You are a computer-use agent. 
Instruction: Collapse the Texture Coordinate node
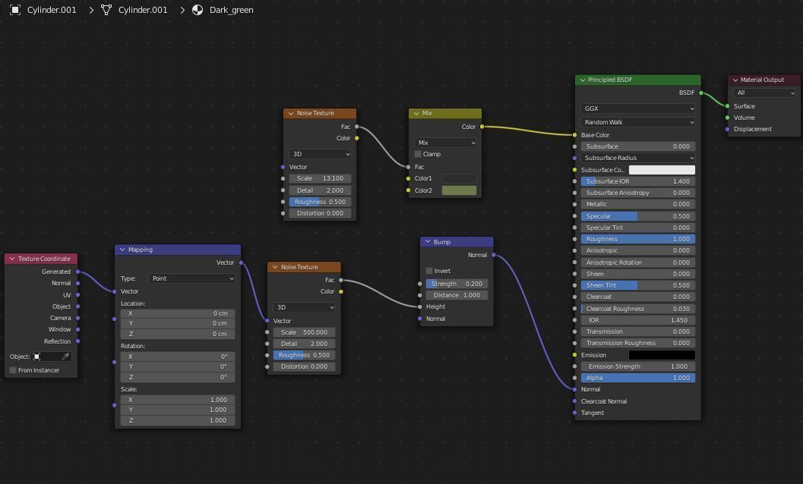pos(12,259)
